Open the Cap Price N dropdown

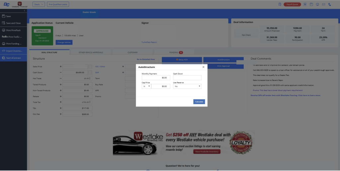coord(146,86)
